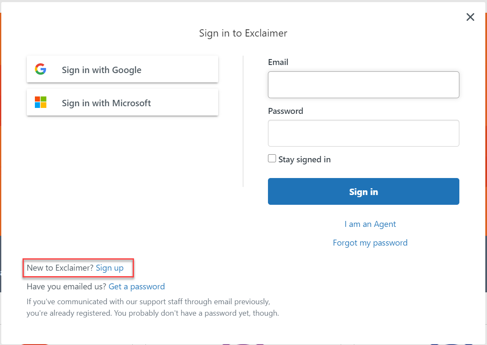Enable the Stay signed in checkbox
This screenshot has width=487, height=345.
pos(272,158)
